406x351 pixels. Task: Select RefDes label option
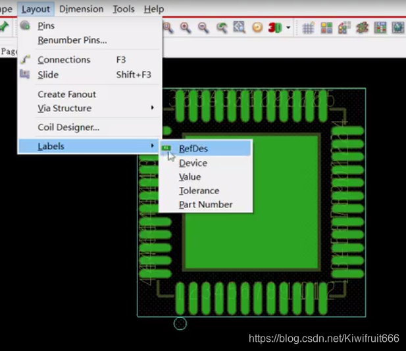205,148
